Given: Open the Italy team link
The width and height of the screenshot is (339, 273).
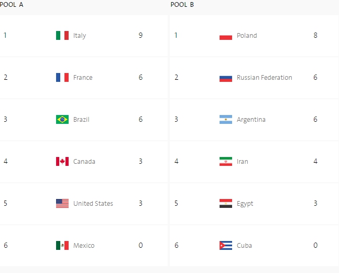Looking at the screenshot, I should click(x=80, y=36).
